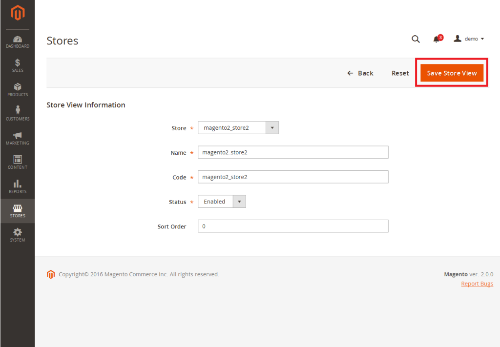Open the Reports bar chart icon
This screenshot has width=500, height=347.
tap(18, 186)
